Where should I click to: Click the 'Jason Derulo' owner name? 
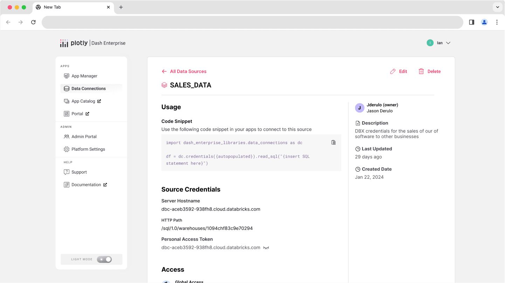click(x=380, y=111)
